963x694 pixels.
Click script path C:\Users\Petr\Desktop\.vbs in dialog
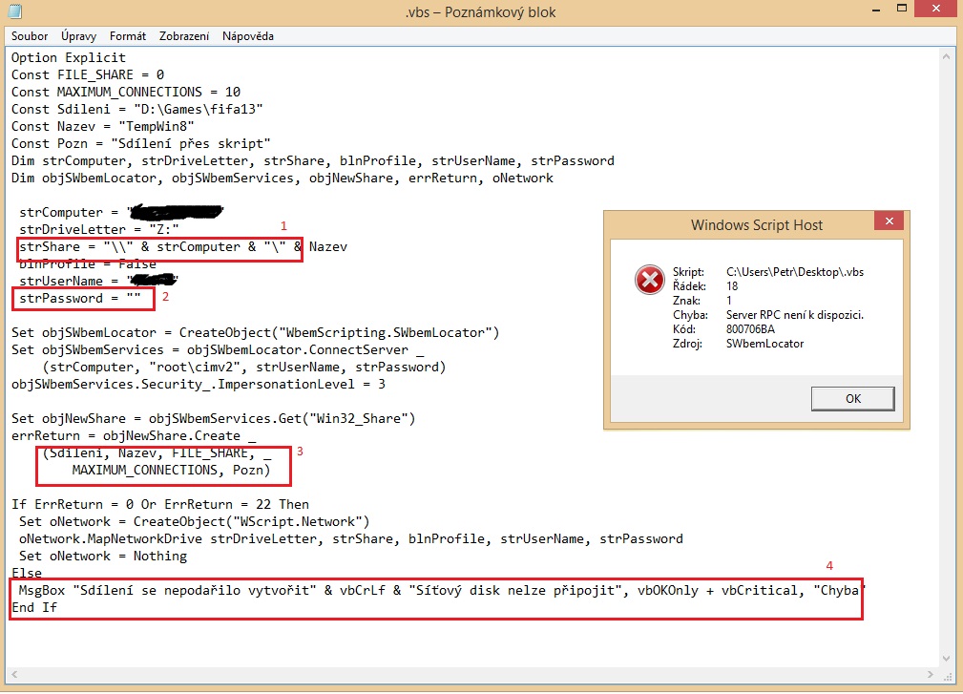[x=795, y=272]
